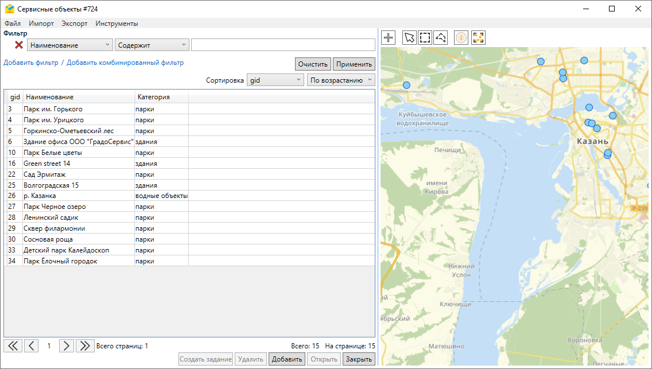Select the arrow pointer tool

[x=409, y=38]
